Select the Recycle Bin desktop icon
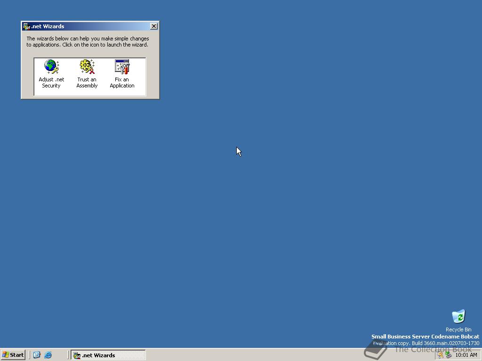The width and height of the screenshot is (482, 361). tap(458, 321)
